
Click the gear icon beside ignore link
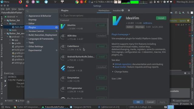click(188, 21)
